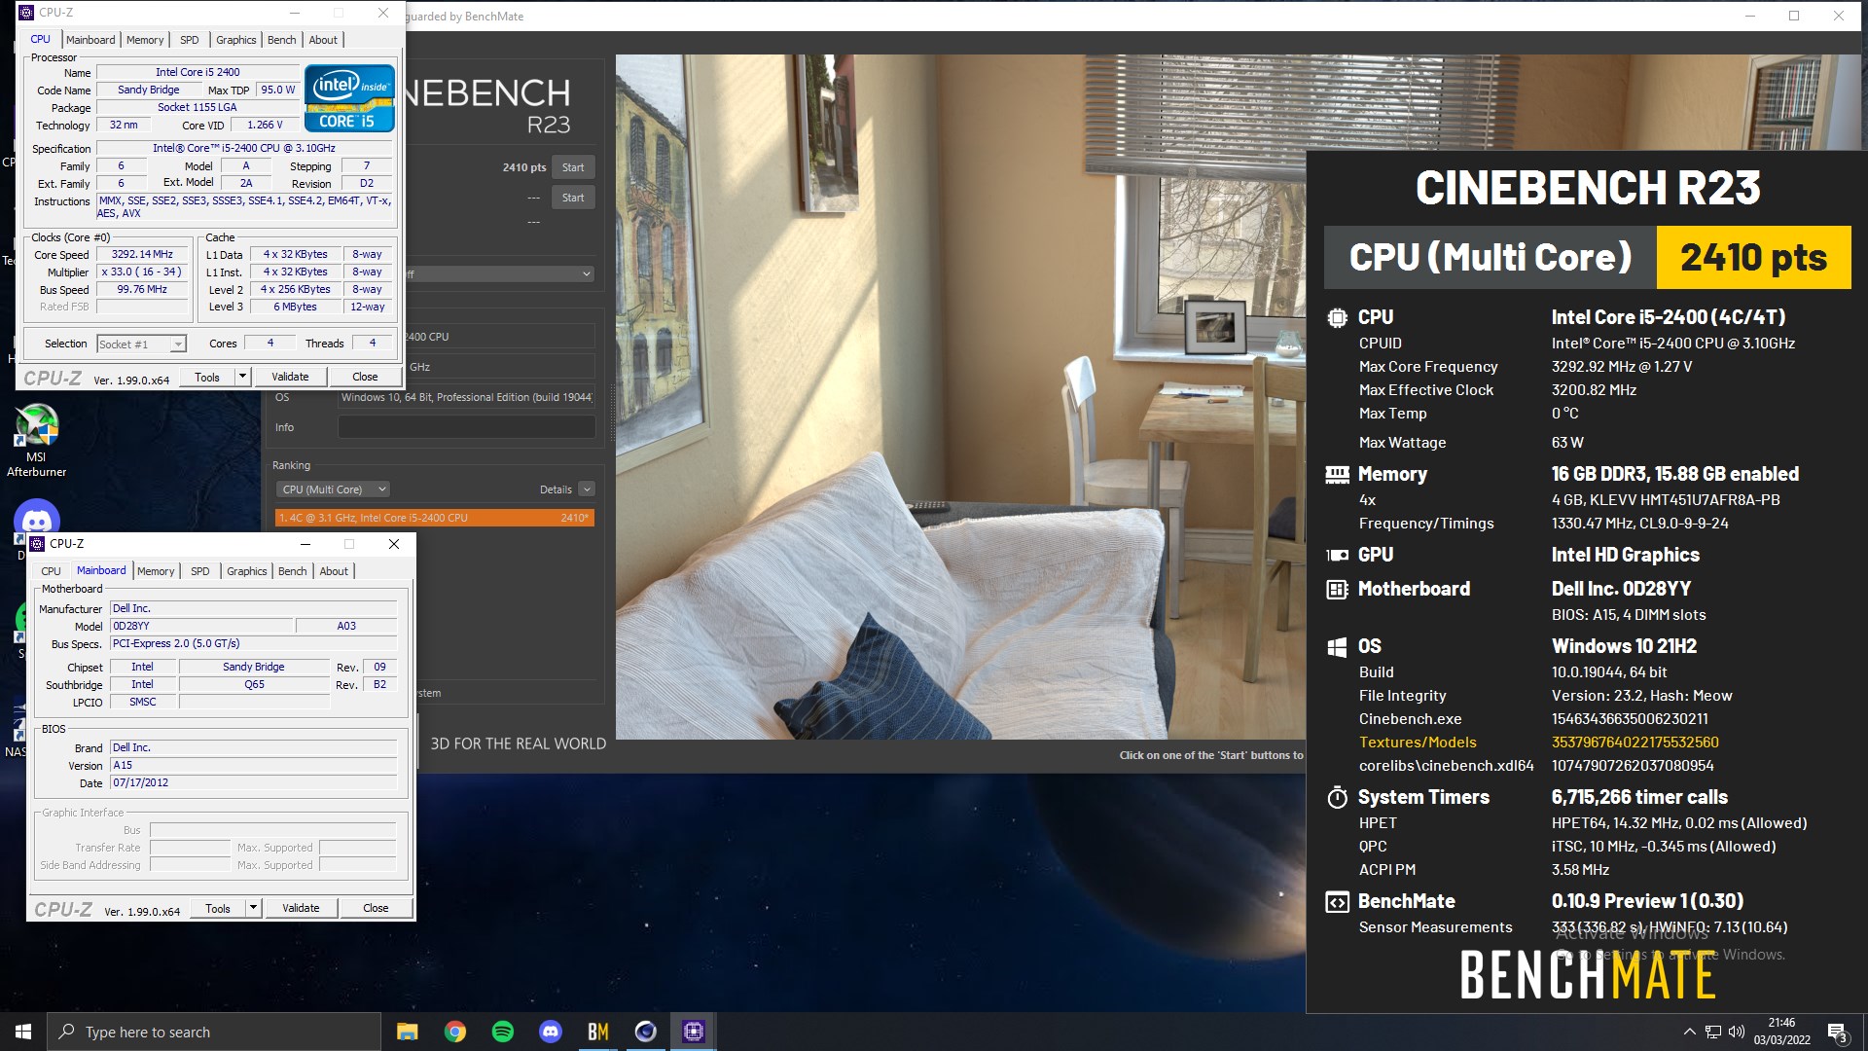The width and height of the screenshot is (1868, 1051).
Task: Click the BenchMate code-bracket icon
Action: coord(1338,902)
